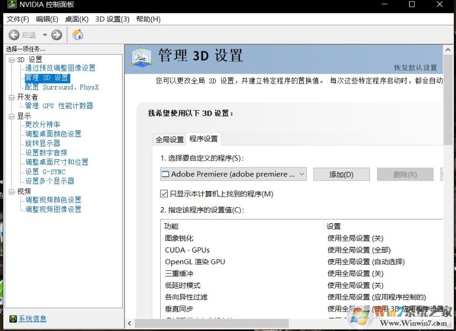Click the home icon in the toolbar
Image resolution: width=456 pixels, height=331 pixels.
click(77, 34)
